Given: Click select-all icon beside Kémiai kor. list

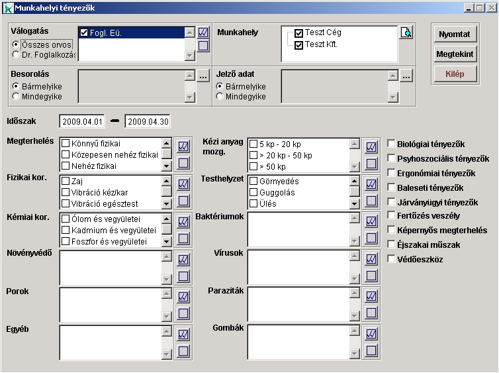Looking at the screenshot, I should coord(183,221).
